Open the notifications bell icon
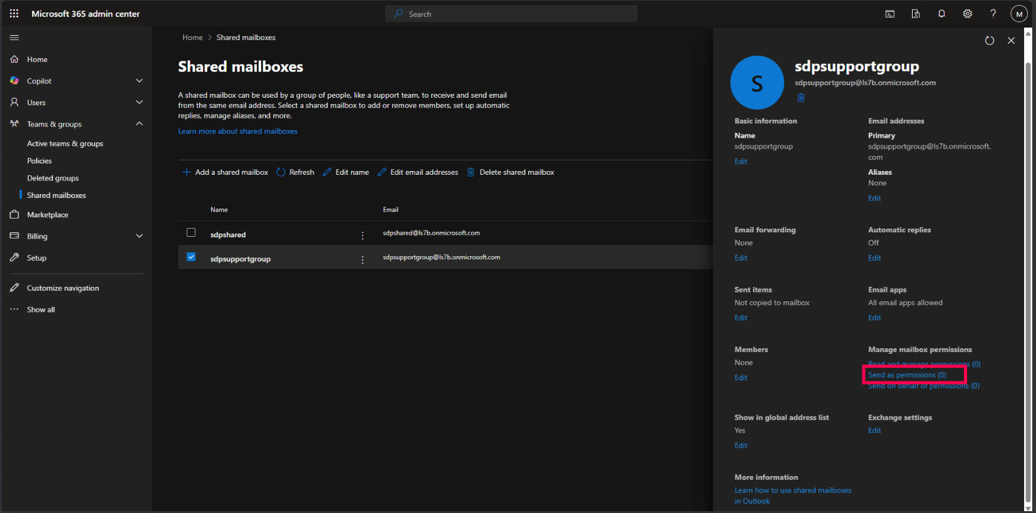 coord(941,14)
